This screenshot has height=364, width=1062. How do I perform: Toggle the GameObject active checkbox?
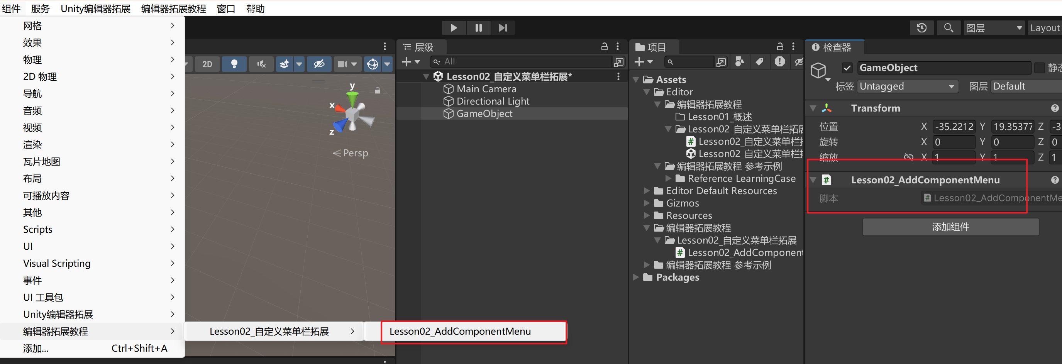[x=847, y=68]
